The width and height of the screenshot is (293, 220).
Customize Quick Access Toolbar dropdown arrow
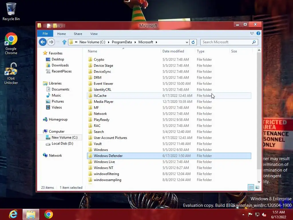(61, 26)
